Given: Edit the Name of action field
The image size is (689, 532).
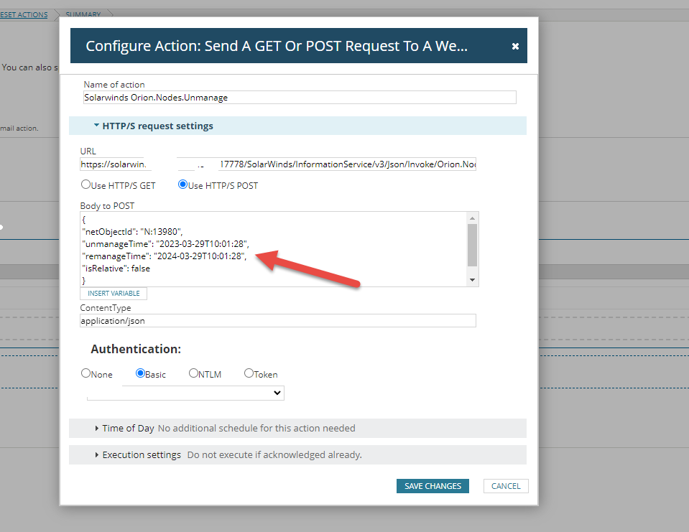Looking at the screenshot, I should pyautogui.click(x=300, y=98).
